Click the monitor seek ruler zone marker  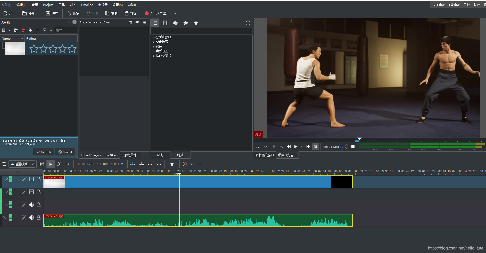[x=357, y=141]
